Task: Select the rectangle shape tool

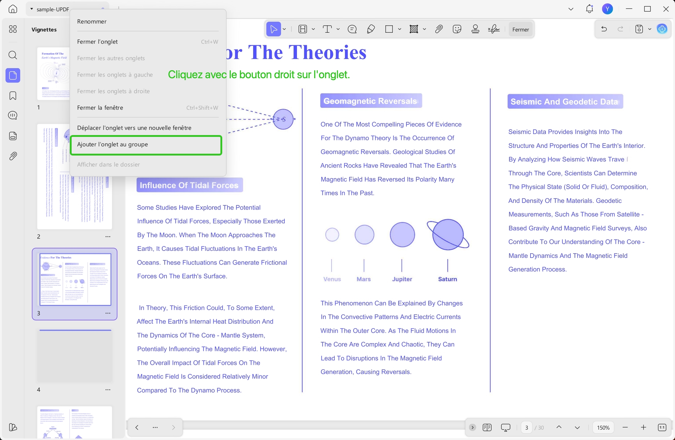Action: tap(389, 29)
